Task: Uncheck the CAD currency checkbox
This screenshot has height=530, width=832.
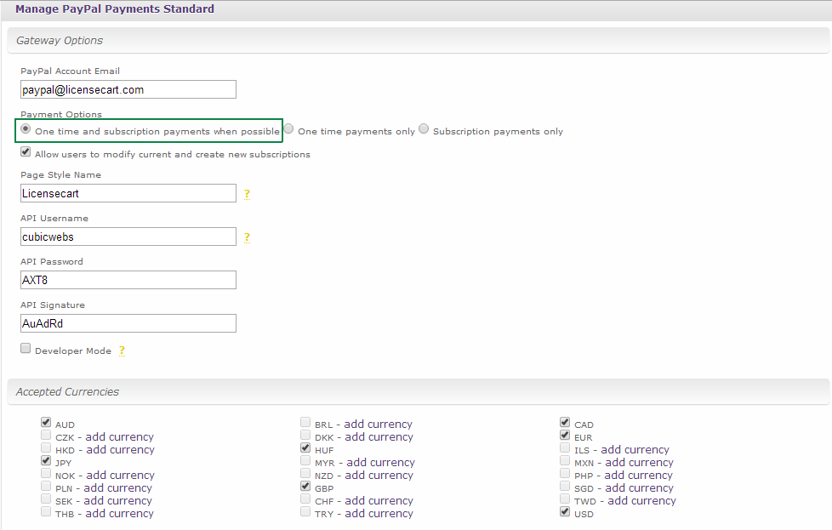Action: (565, 422)
